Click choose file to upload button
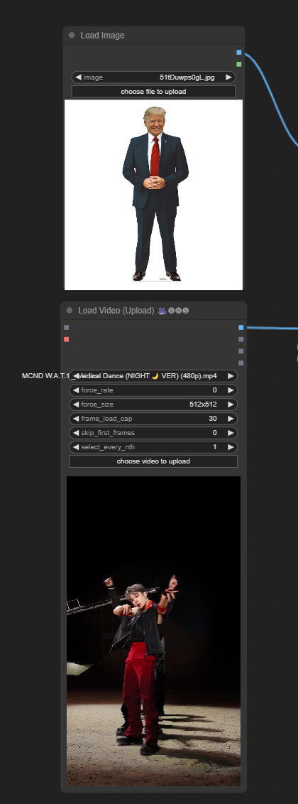This screenshot has width=298, height=804. (153, 92)
